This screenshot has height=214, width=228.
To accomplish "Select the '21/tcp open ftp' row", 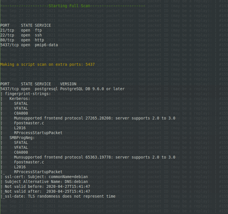I will tap(21, 30).
